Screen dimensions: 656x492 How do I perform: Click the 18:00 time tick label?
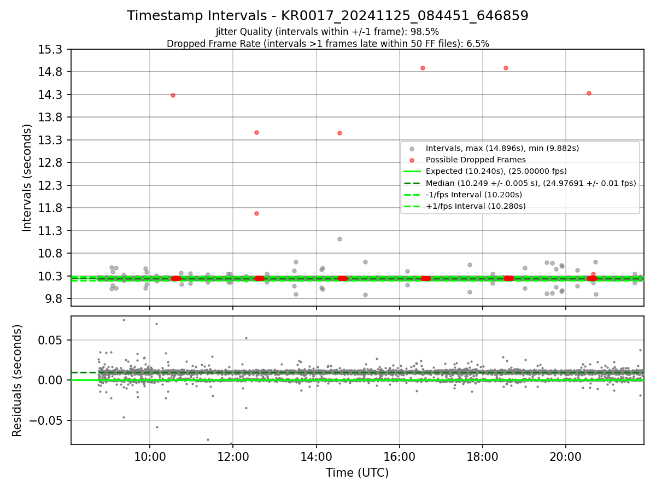(x=482, y=456)
